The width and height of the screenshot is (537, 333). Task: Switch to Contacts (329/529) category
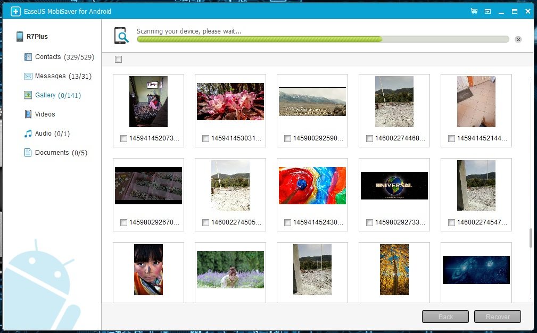click(64, 57)
